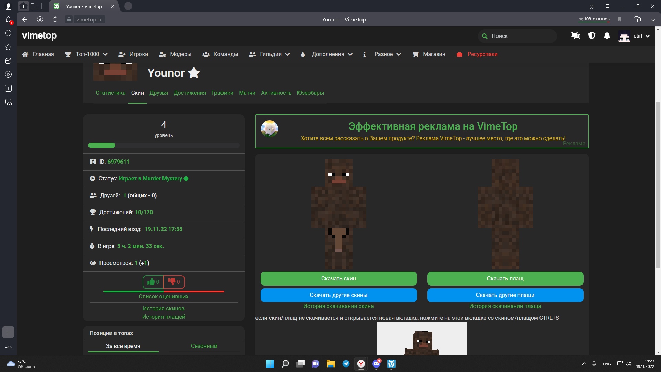Open the browser downloads icon
Image resolution: width=661 pixels, height=372 pixels.
[653, 19]
